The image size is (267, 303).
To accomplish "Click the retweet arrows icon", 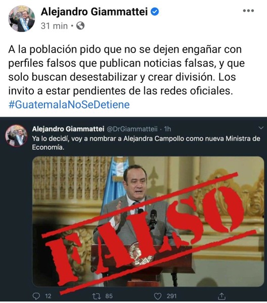I will [x=96, y=296].
